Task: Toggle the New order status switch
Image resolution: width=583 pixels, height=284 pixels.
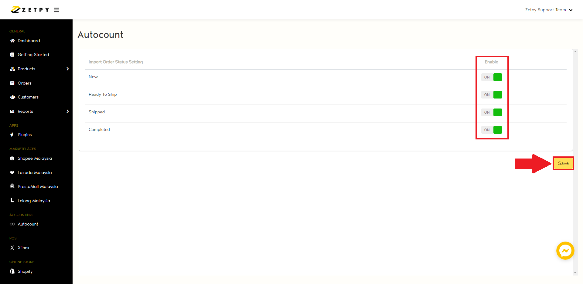Action: 492,77
